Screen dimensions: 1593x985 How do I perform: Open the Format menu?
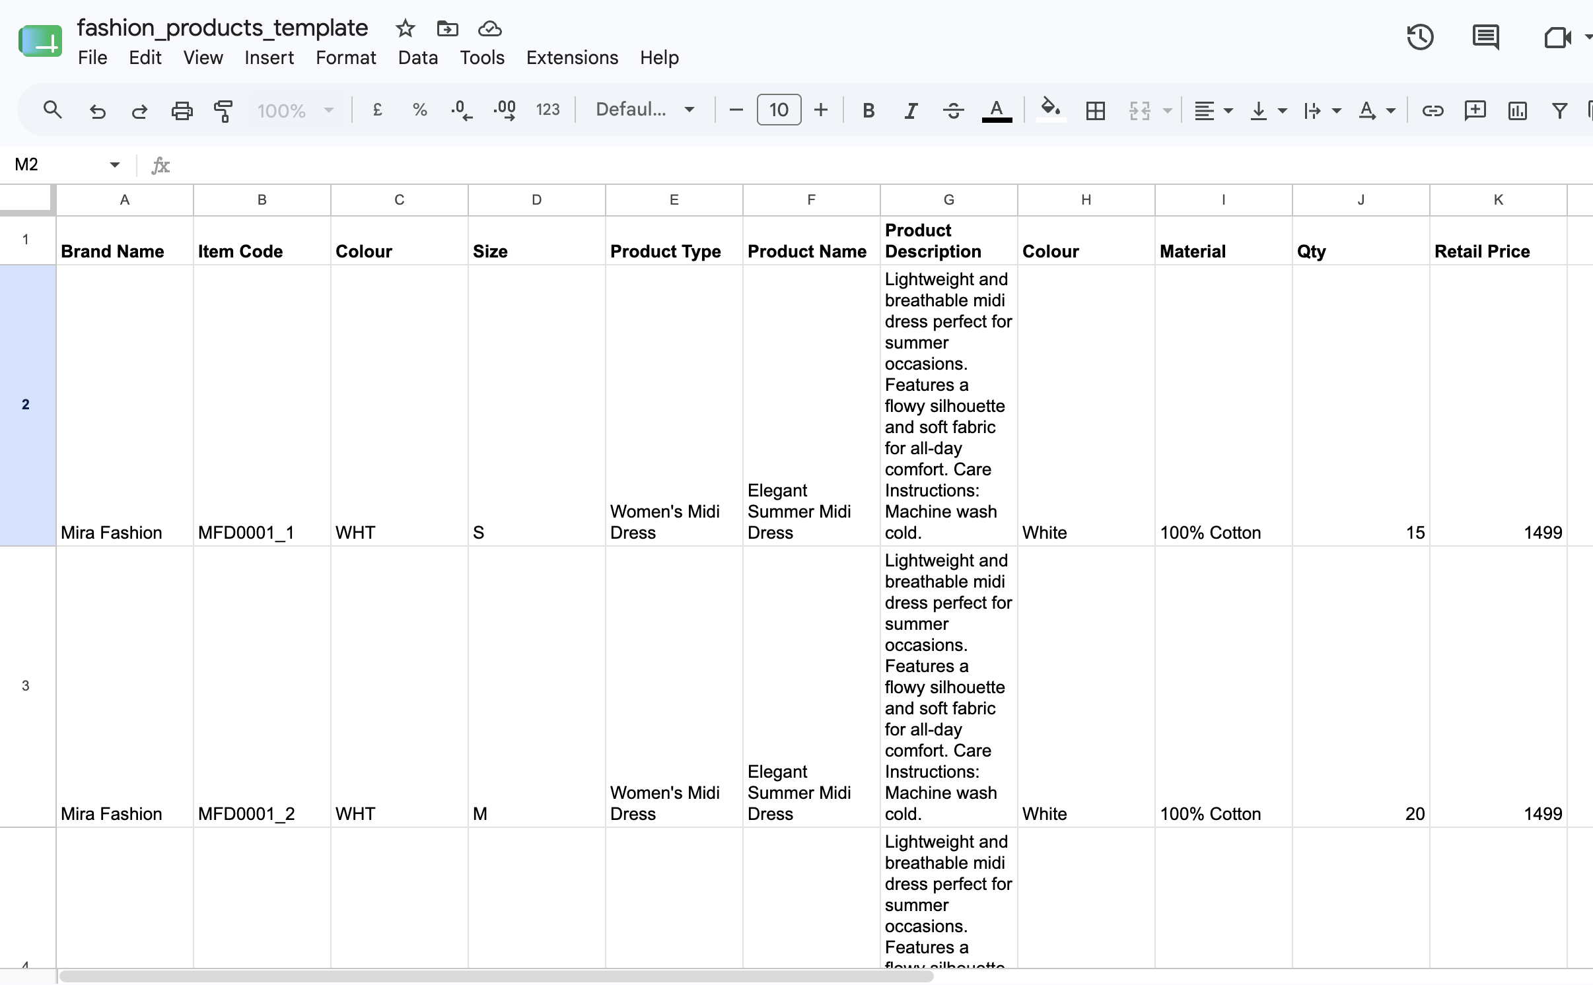345,58
